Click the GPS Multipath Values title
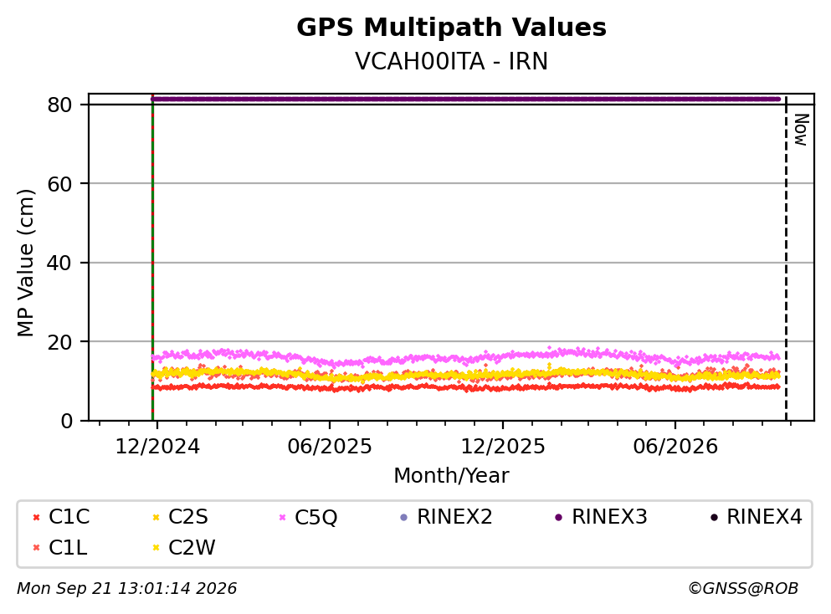The height and width of the screenshot is (614, 831). coord(452,27)
